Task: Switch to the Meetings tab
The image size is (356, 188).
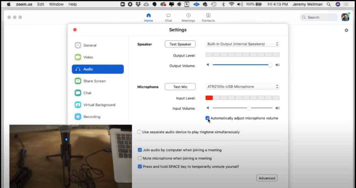Action: [188, 17]
